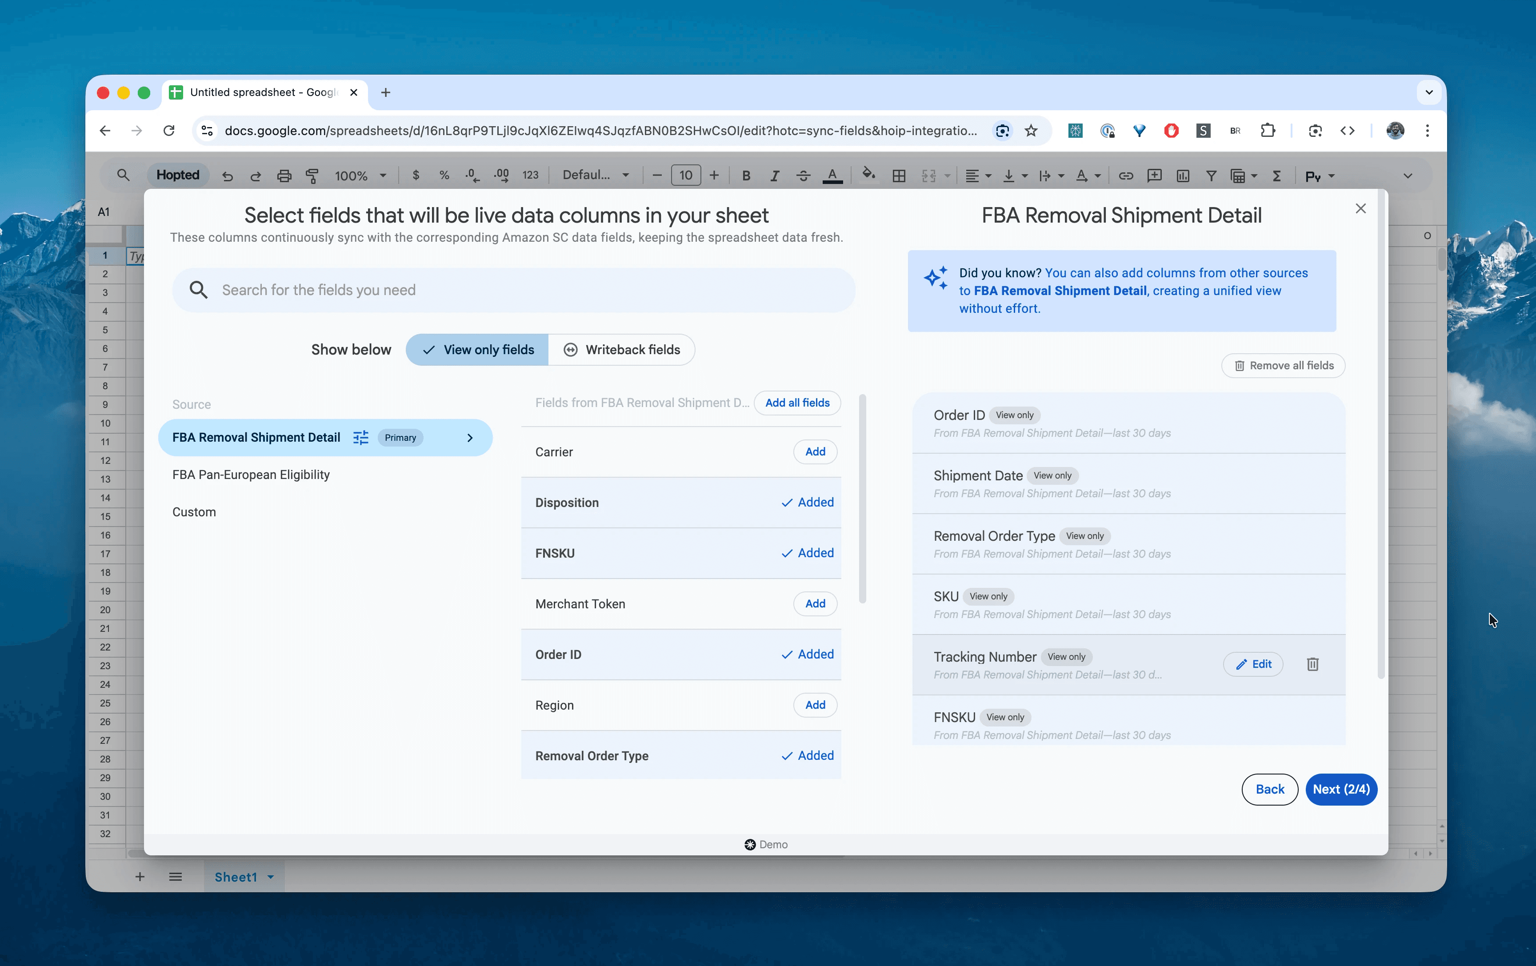Click the fields list scrollbar
Image resolution: width=1536 pixels, height=966 pixels.
pos(862,499)
